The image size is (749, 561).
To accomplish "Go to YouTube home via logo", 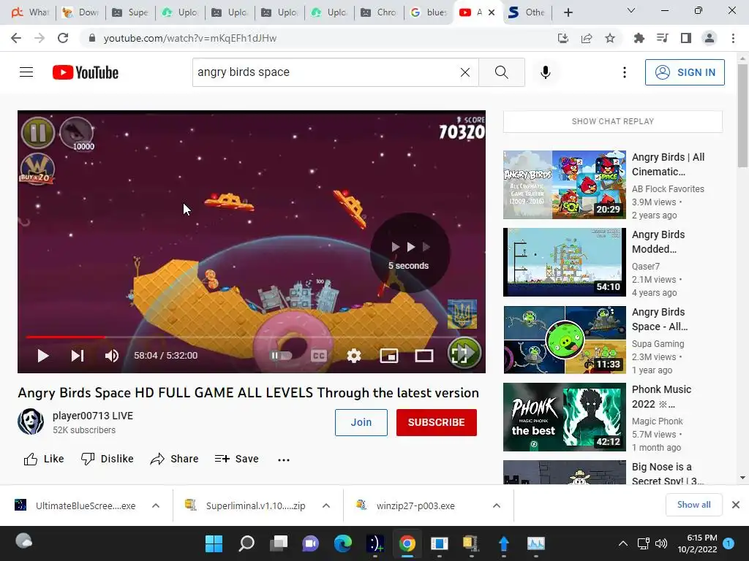I will [86, 72].
